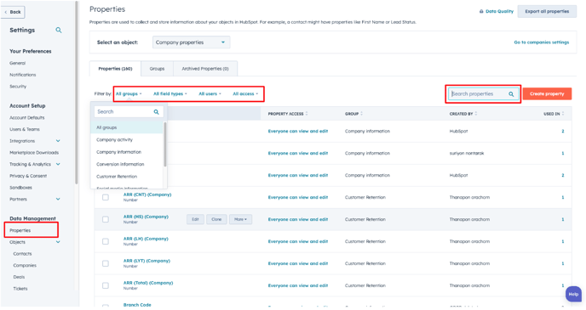
Task: Open Sandboxes in sidebar
Action: [20, 188]
